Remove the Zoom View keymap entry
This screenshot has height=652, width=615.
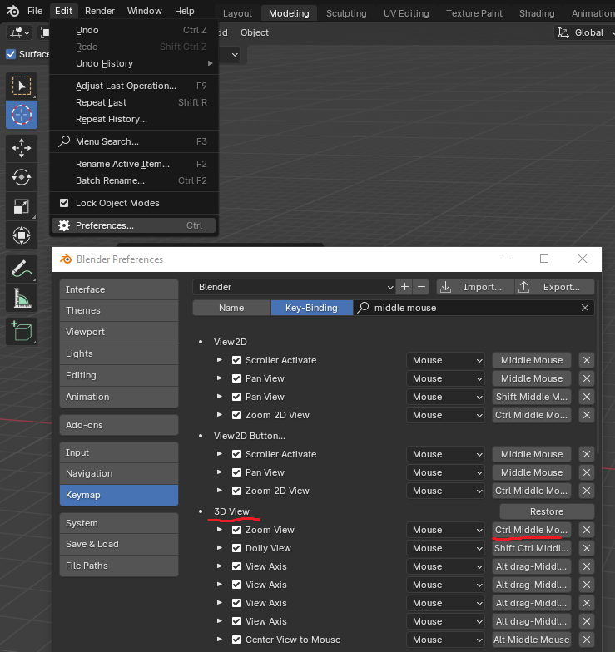(587, 530)
